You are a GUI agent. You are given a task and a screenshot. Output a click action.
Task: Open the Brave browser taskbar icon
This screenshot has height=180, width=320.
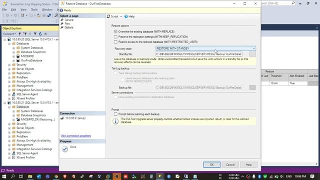click(x=64, y=176)
